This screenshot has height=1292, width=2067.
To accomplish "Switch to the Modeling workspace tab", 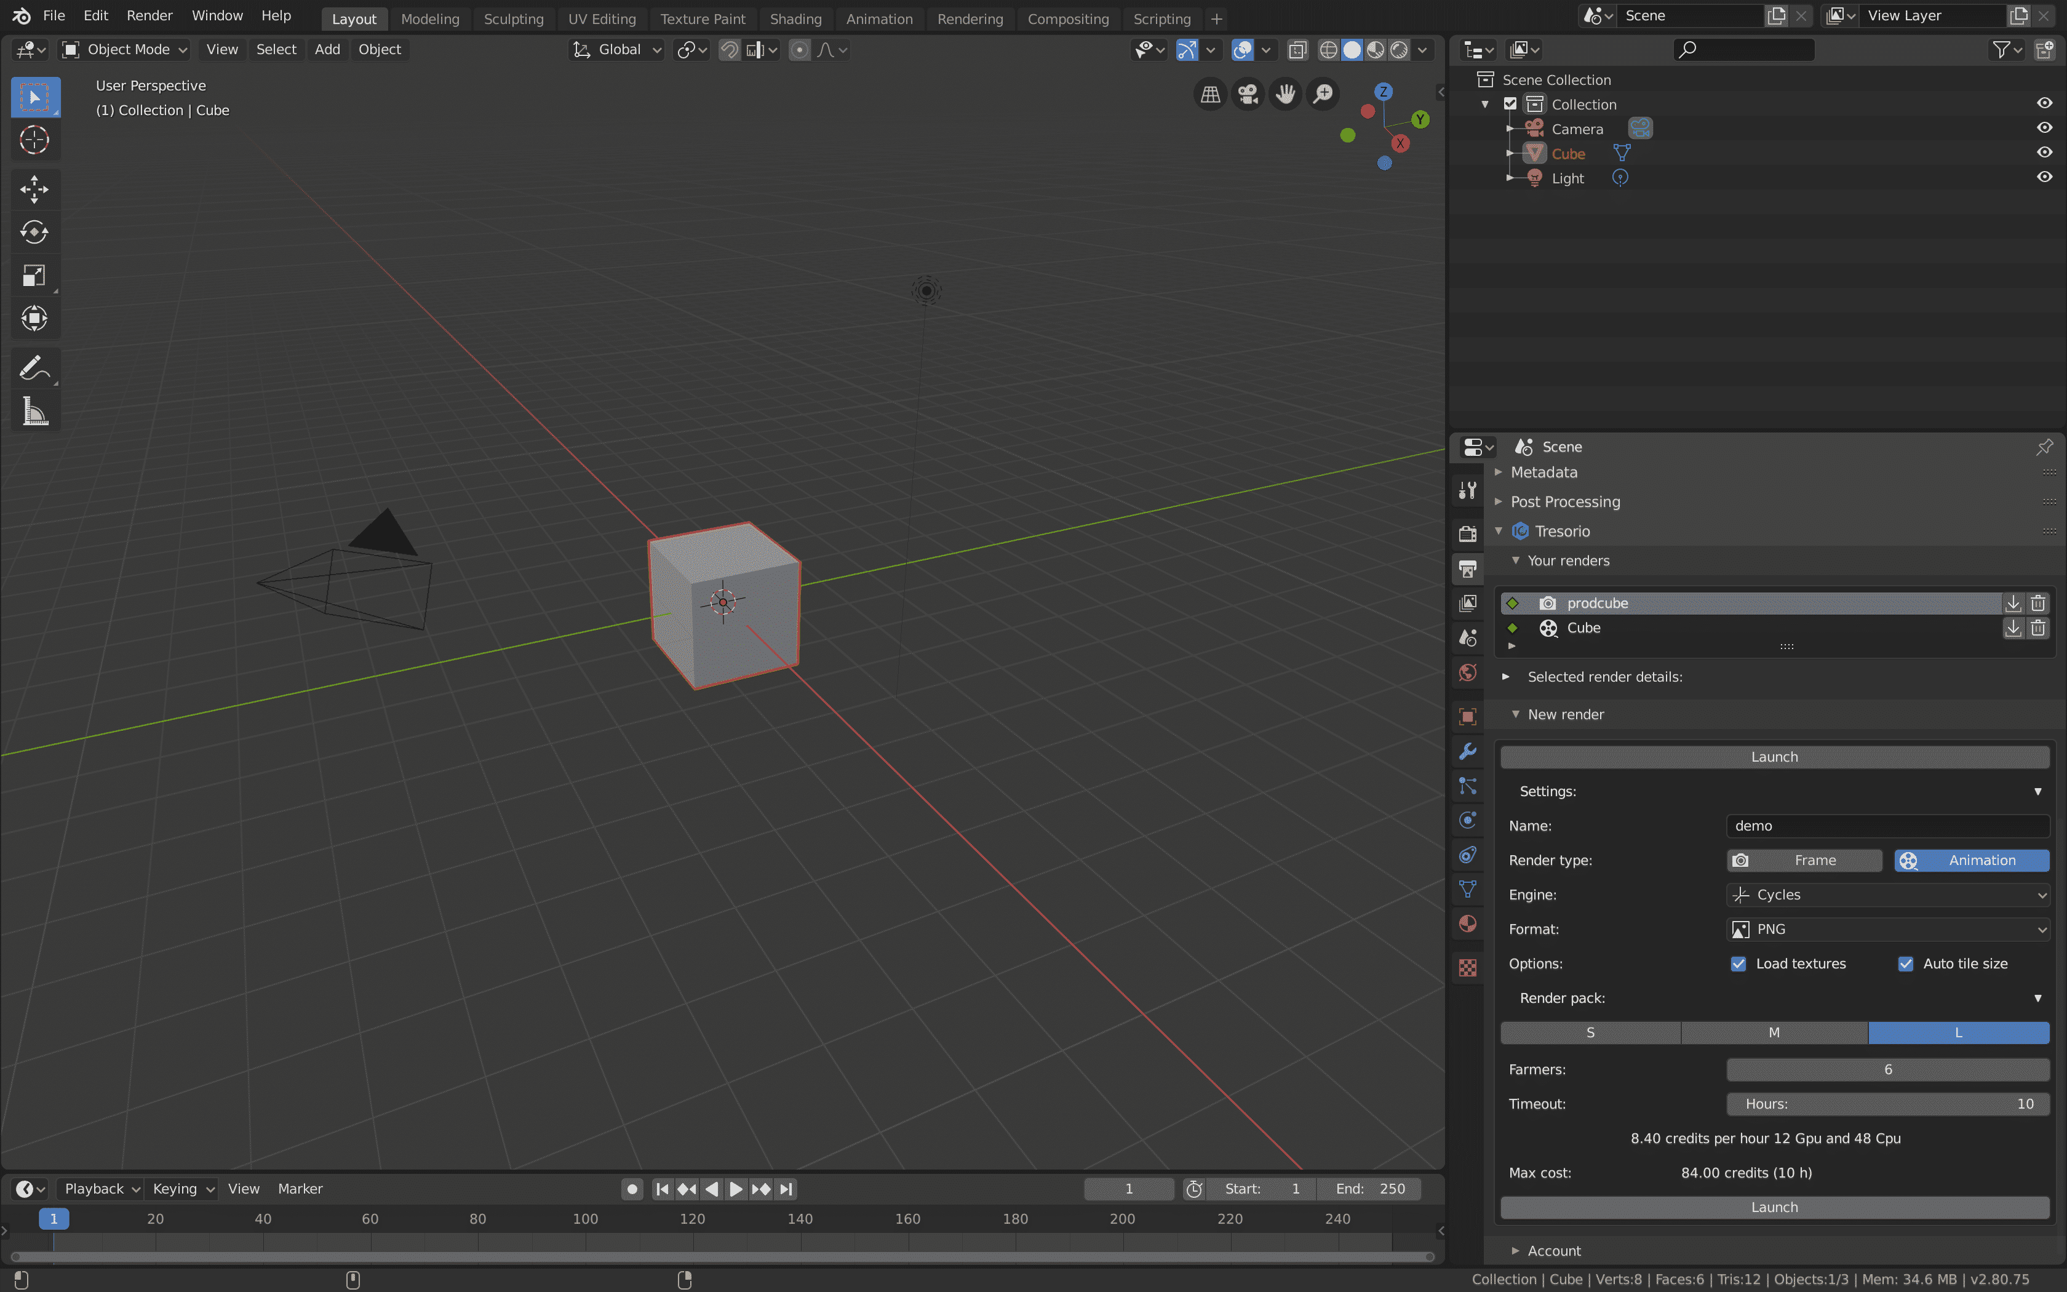I will click(x=429, y=19).
